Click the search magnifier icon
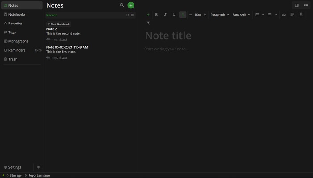This screenshot has height=178, width=313. [122, 5]
